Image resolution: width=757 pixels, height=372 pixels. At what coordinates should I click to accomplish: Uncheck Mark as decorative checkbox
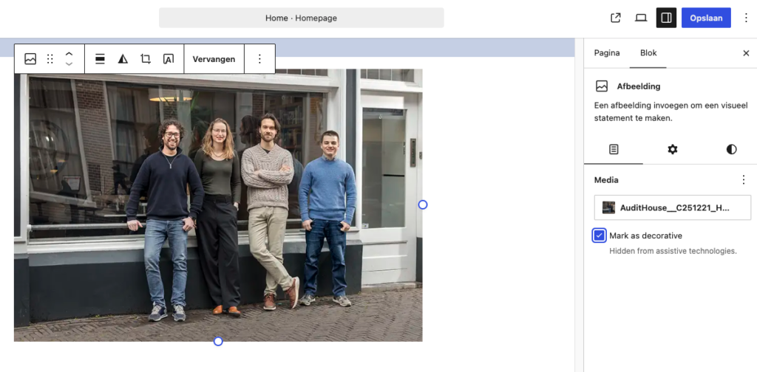(x=599, y=235)
